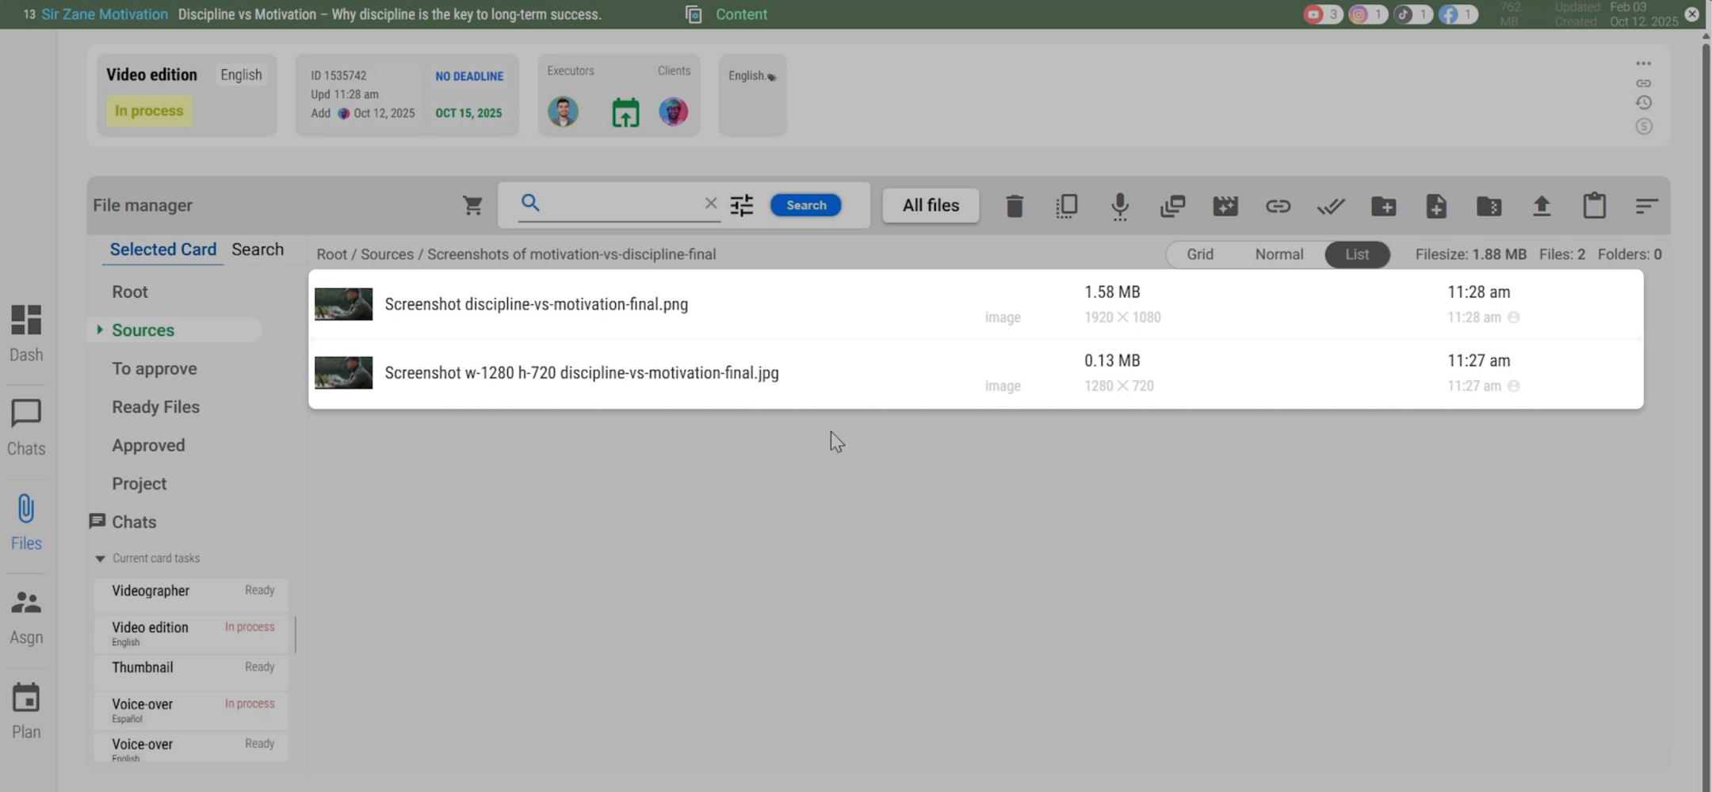Switch file view to Grid
Viewport: 1712px width, 792px height.
pyautogui.click(x=1199, y=254)
